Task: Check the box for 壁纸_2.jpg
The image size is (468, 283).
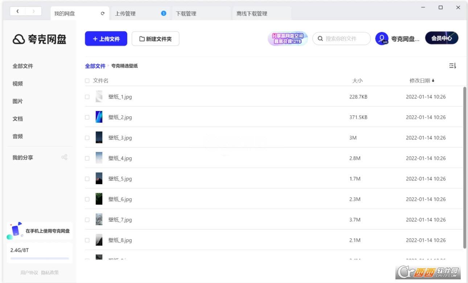Action: (x=87, y=117)
